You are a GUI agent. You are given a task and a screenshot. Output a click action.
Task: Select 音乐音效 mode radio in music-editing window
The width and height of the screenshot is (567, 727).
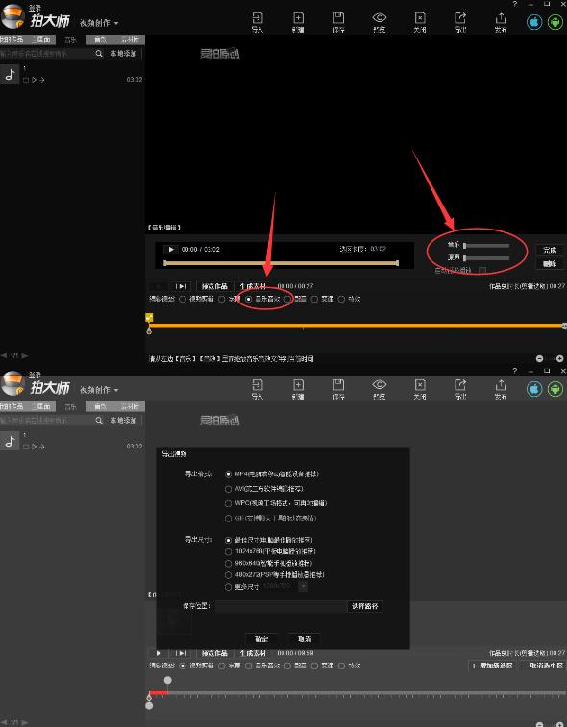tap(248, 299)
